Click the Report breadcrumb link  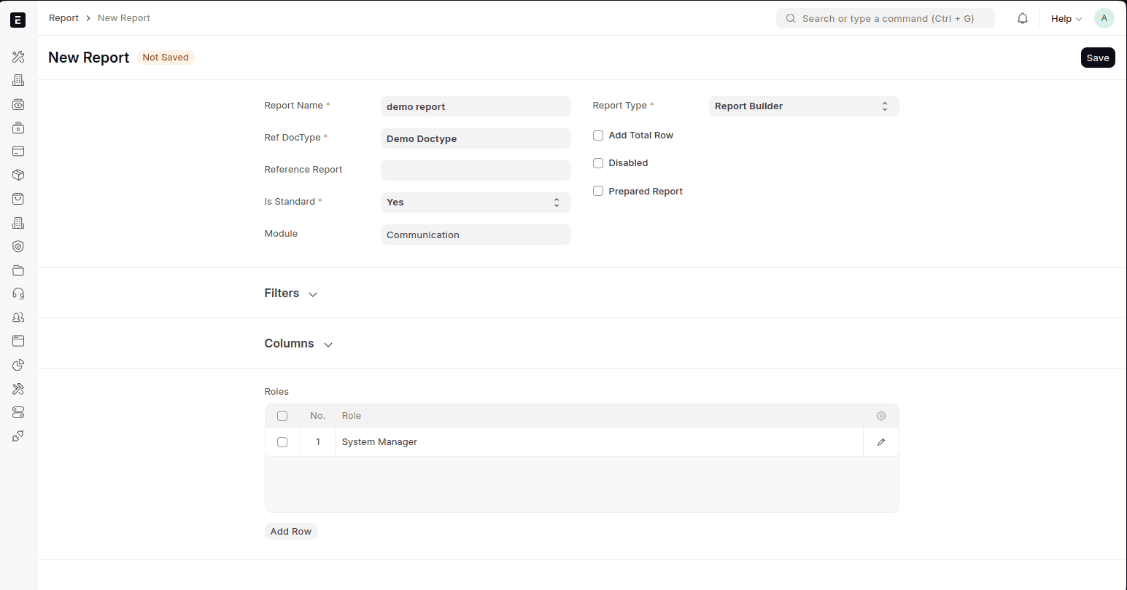click(63, 18)
